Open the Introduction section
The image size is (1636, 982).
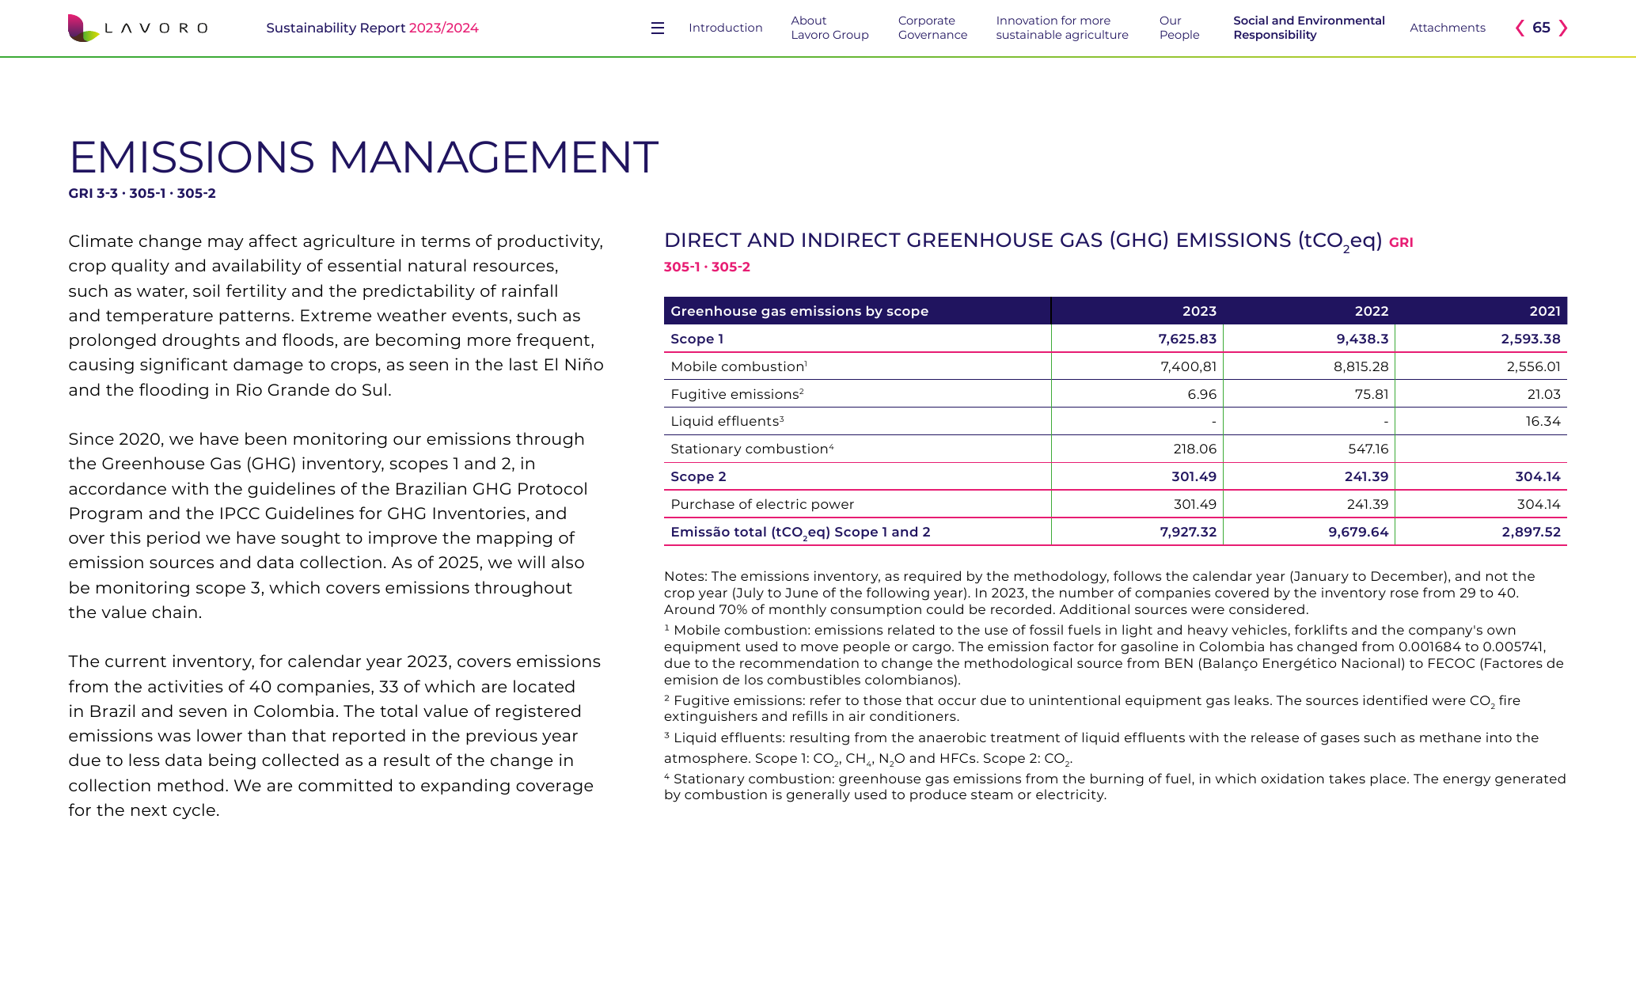tap(726, 28)
